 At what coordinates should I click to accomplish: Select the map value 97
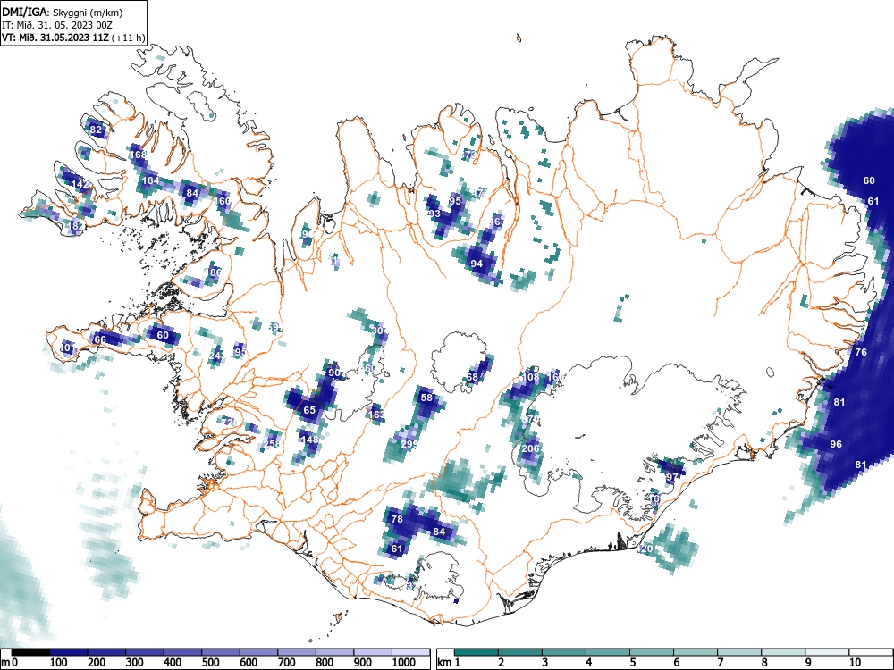point(672,477)
